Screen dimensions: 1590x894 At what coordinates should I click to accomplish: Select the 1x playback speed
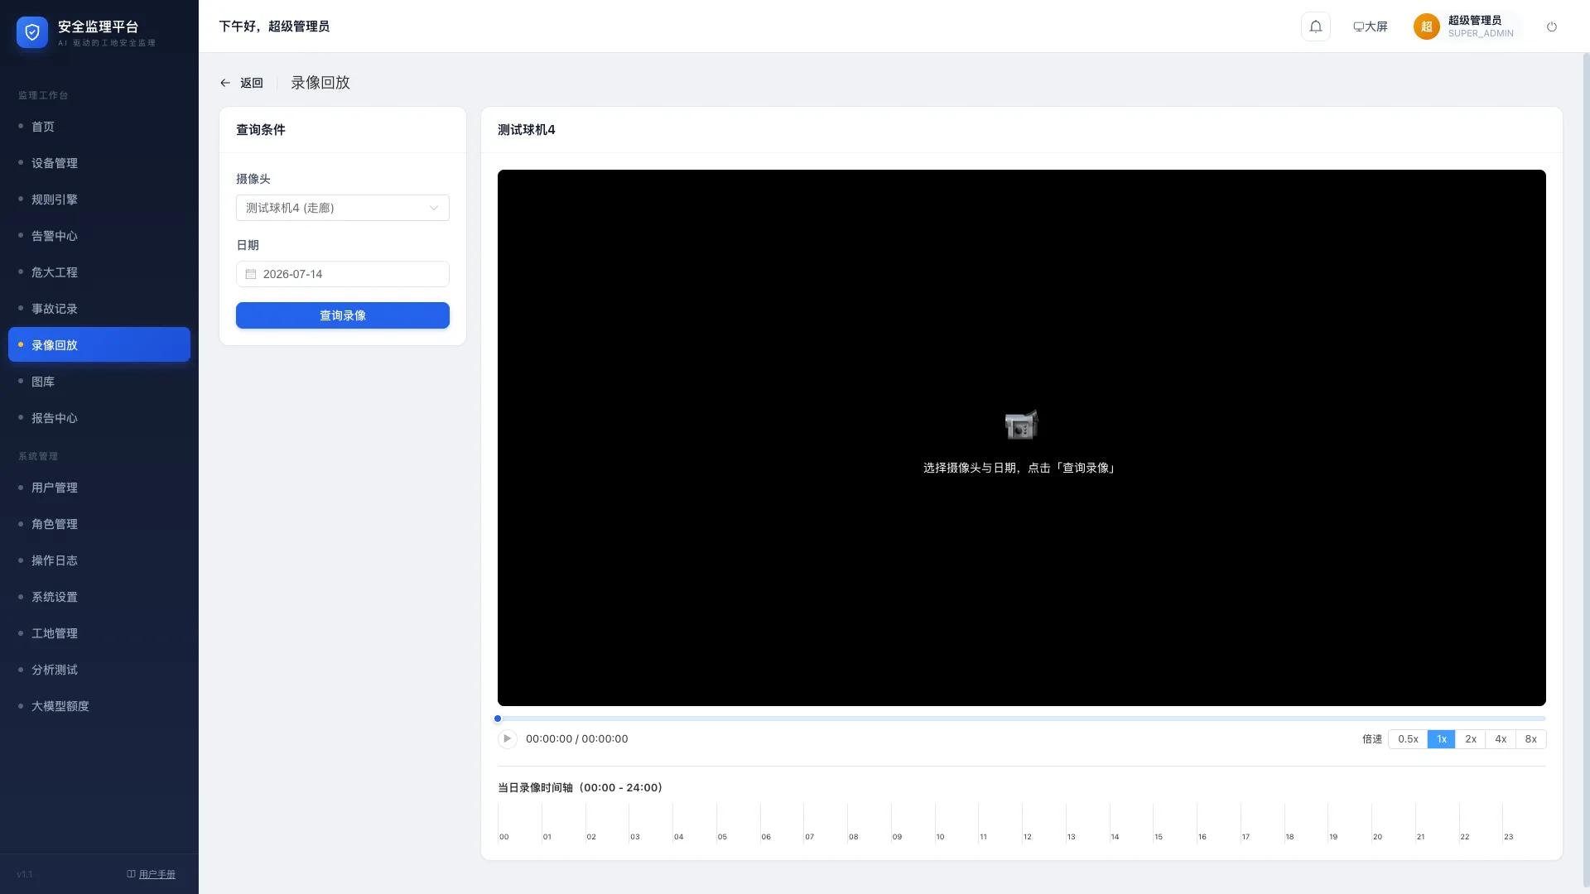(x=1442, y=739)
